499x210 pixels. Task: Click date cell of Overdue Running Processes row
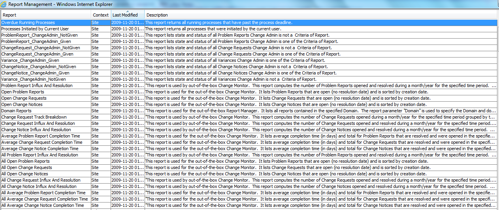(128, 22)
